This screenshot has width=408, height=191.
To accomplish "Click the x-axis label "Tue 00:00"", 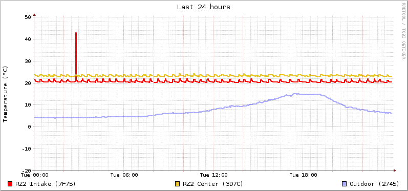I will (35, 175).
